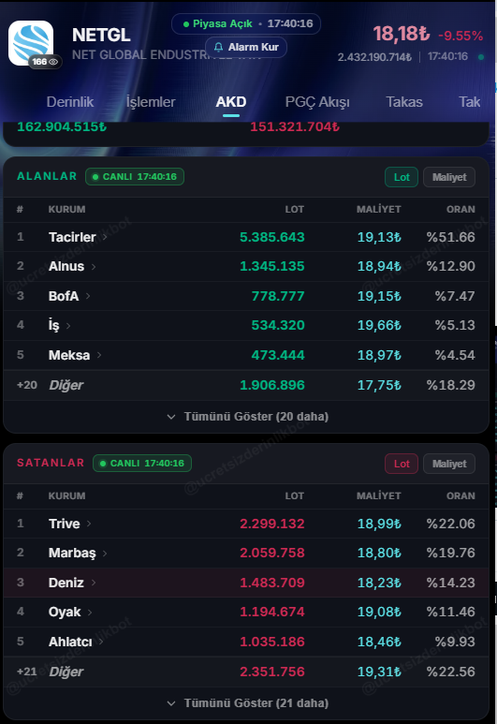
Task: Expand Trive row chevron
Action: point(89,524)
